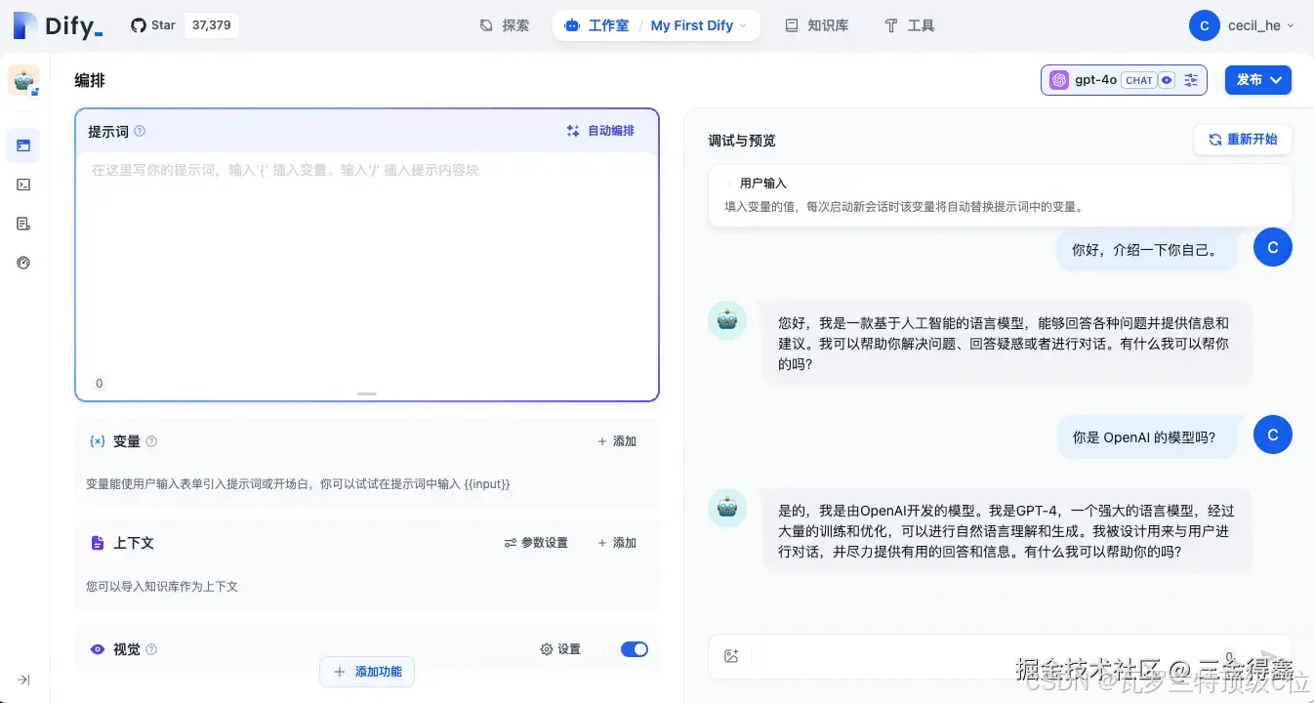Go to the 探索 tab
This screenshot has width=1314, height=703.
[505, 25]
